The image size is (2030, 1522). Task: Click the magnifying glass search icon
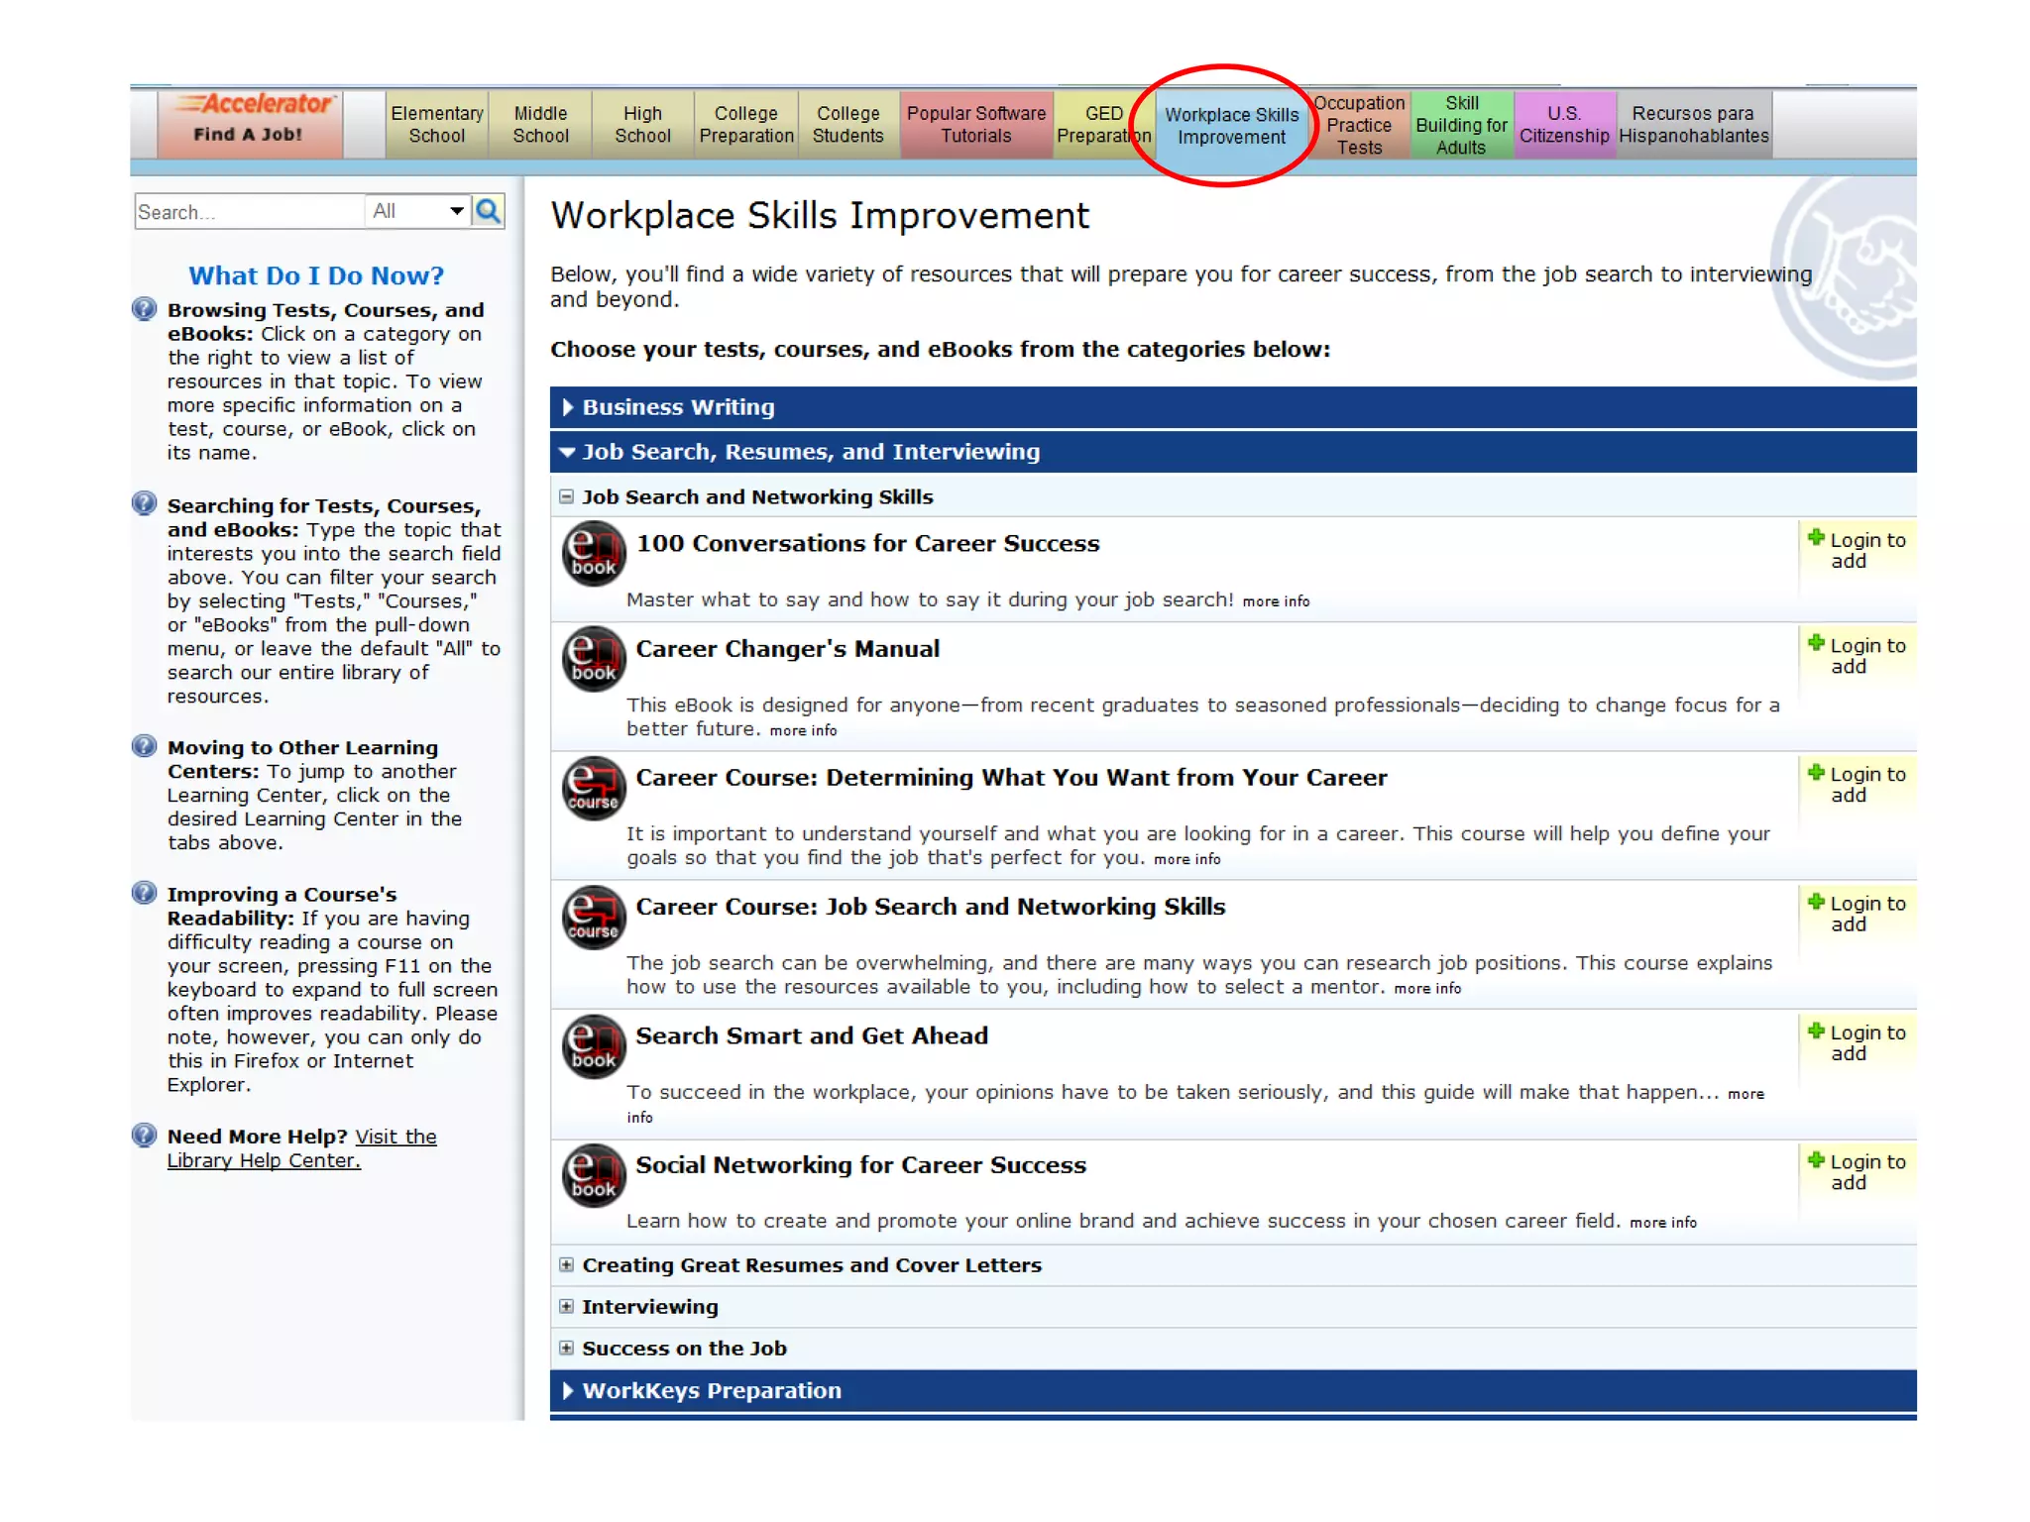488,211
